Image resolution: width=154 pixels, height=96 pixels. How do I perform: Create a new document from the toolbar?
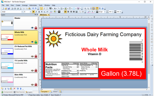tap(3, 8)
